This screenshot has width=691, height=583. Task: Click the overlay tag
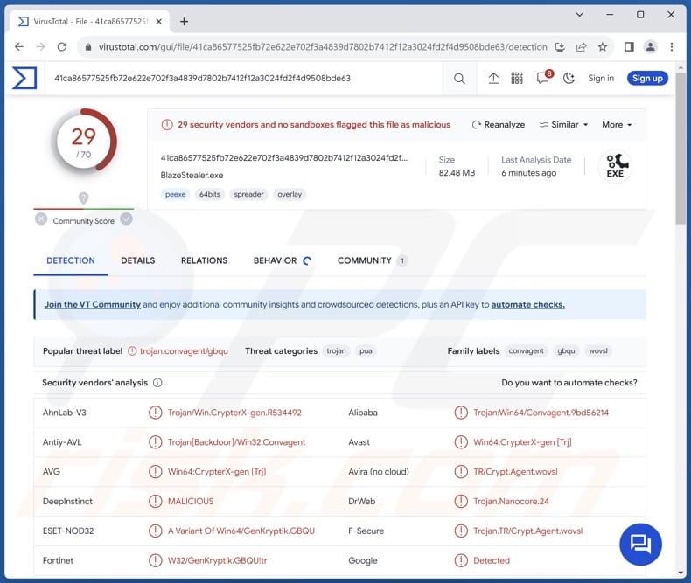[x=290, y=194]
